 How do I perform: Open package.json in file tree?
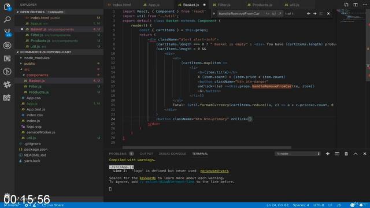click(x=36, y=150)
